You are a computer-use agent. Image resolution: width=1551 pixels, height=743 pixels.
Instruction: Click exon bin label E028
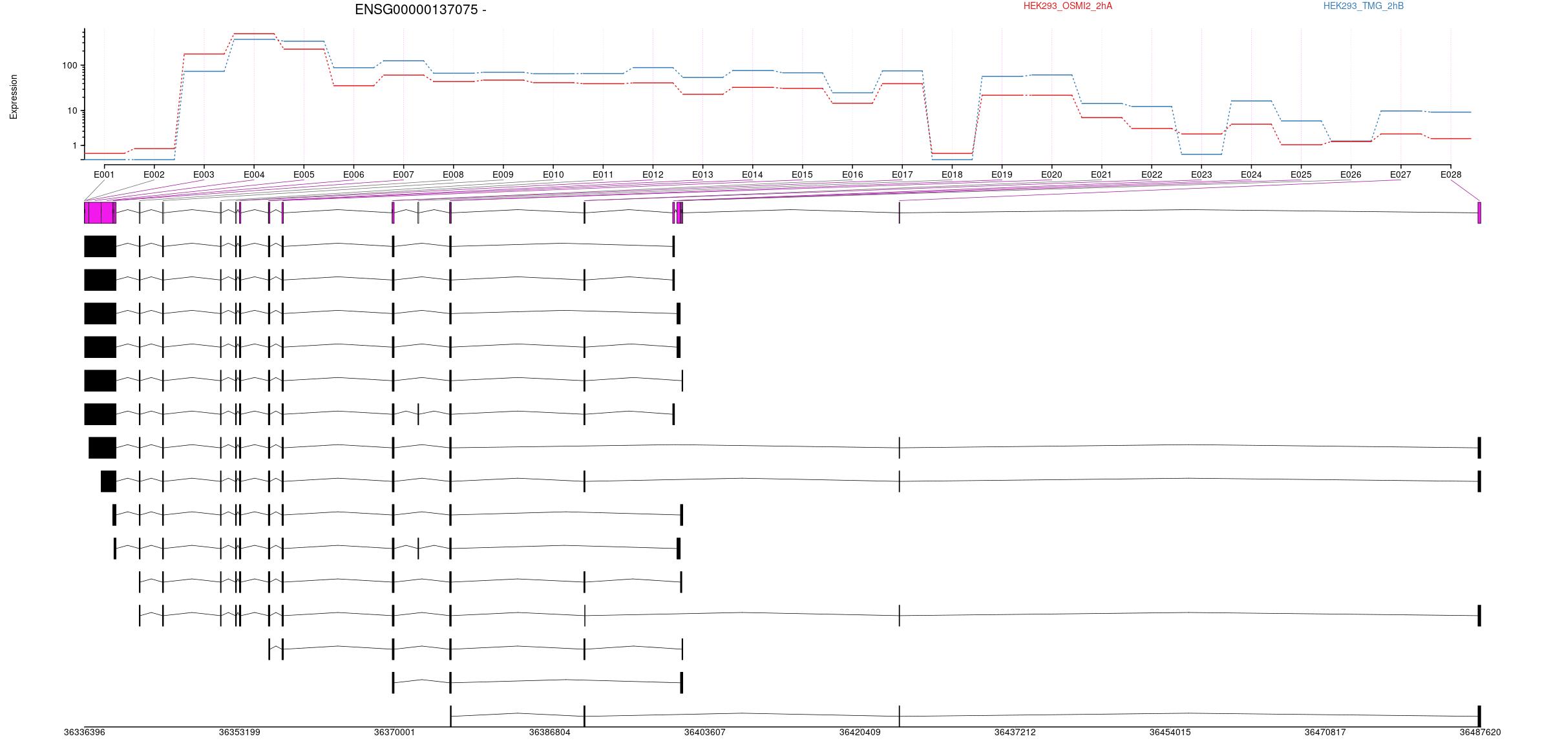click(x=1451, y=174)
